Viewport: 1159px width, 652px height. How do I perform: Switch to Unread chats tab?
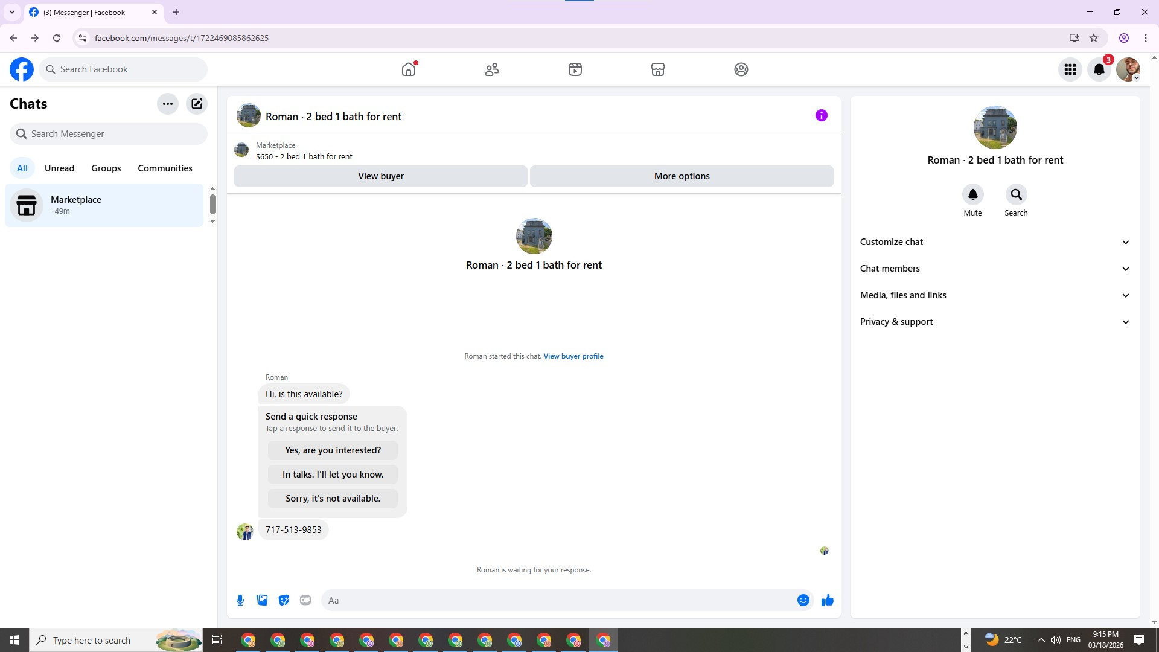click(59, 168)
